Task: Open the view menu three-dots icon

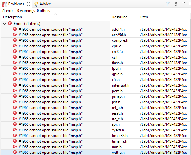Action: pos(176,4)
